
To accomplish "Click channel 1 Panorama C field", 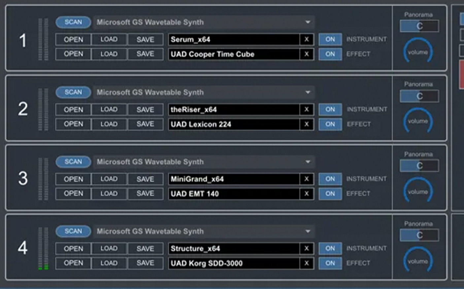I will point(419,26).
